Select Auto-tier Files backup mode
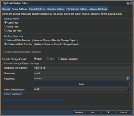The width and height of the screenshot is (134, 116). point(5,30)
